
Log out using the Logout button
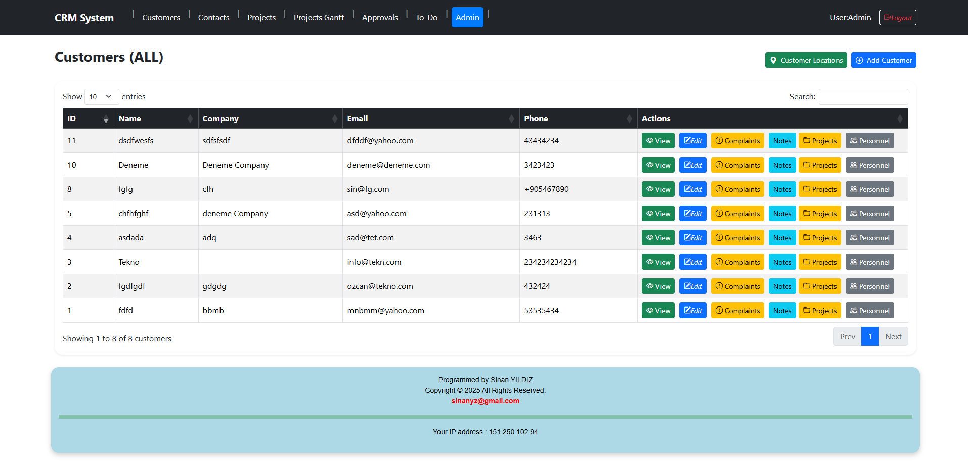(898, 18)
